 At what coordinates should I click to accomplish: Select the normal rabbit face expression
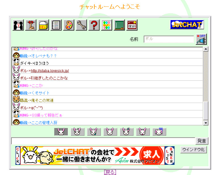[x=61, y=132]
